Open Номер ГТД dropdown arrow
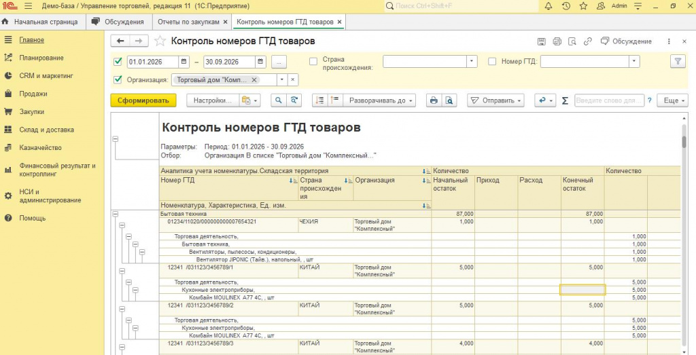 pos(634,62)
